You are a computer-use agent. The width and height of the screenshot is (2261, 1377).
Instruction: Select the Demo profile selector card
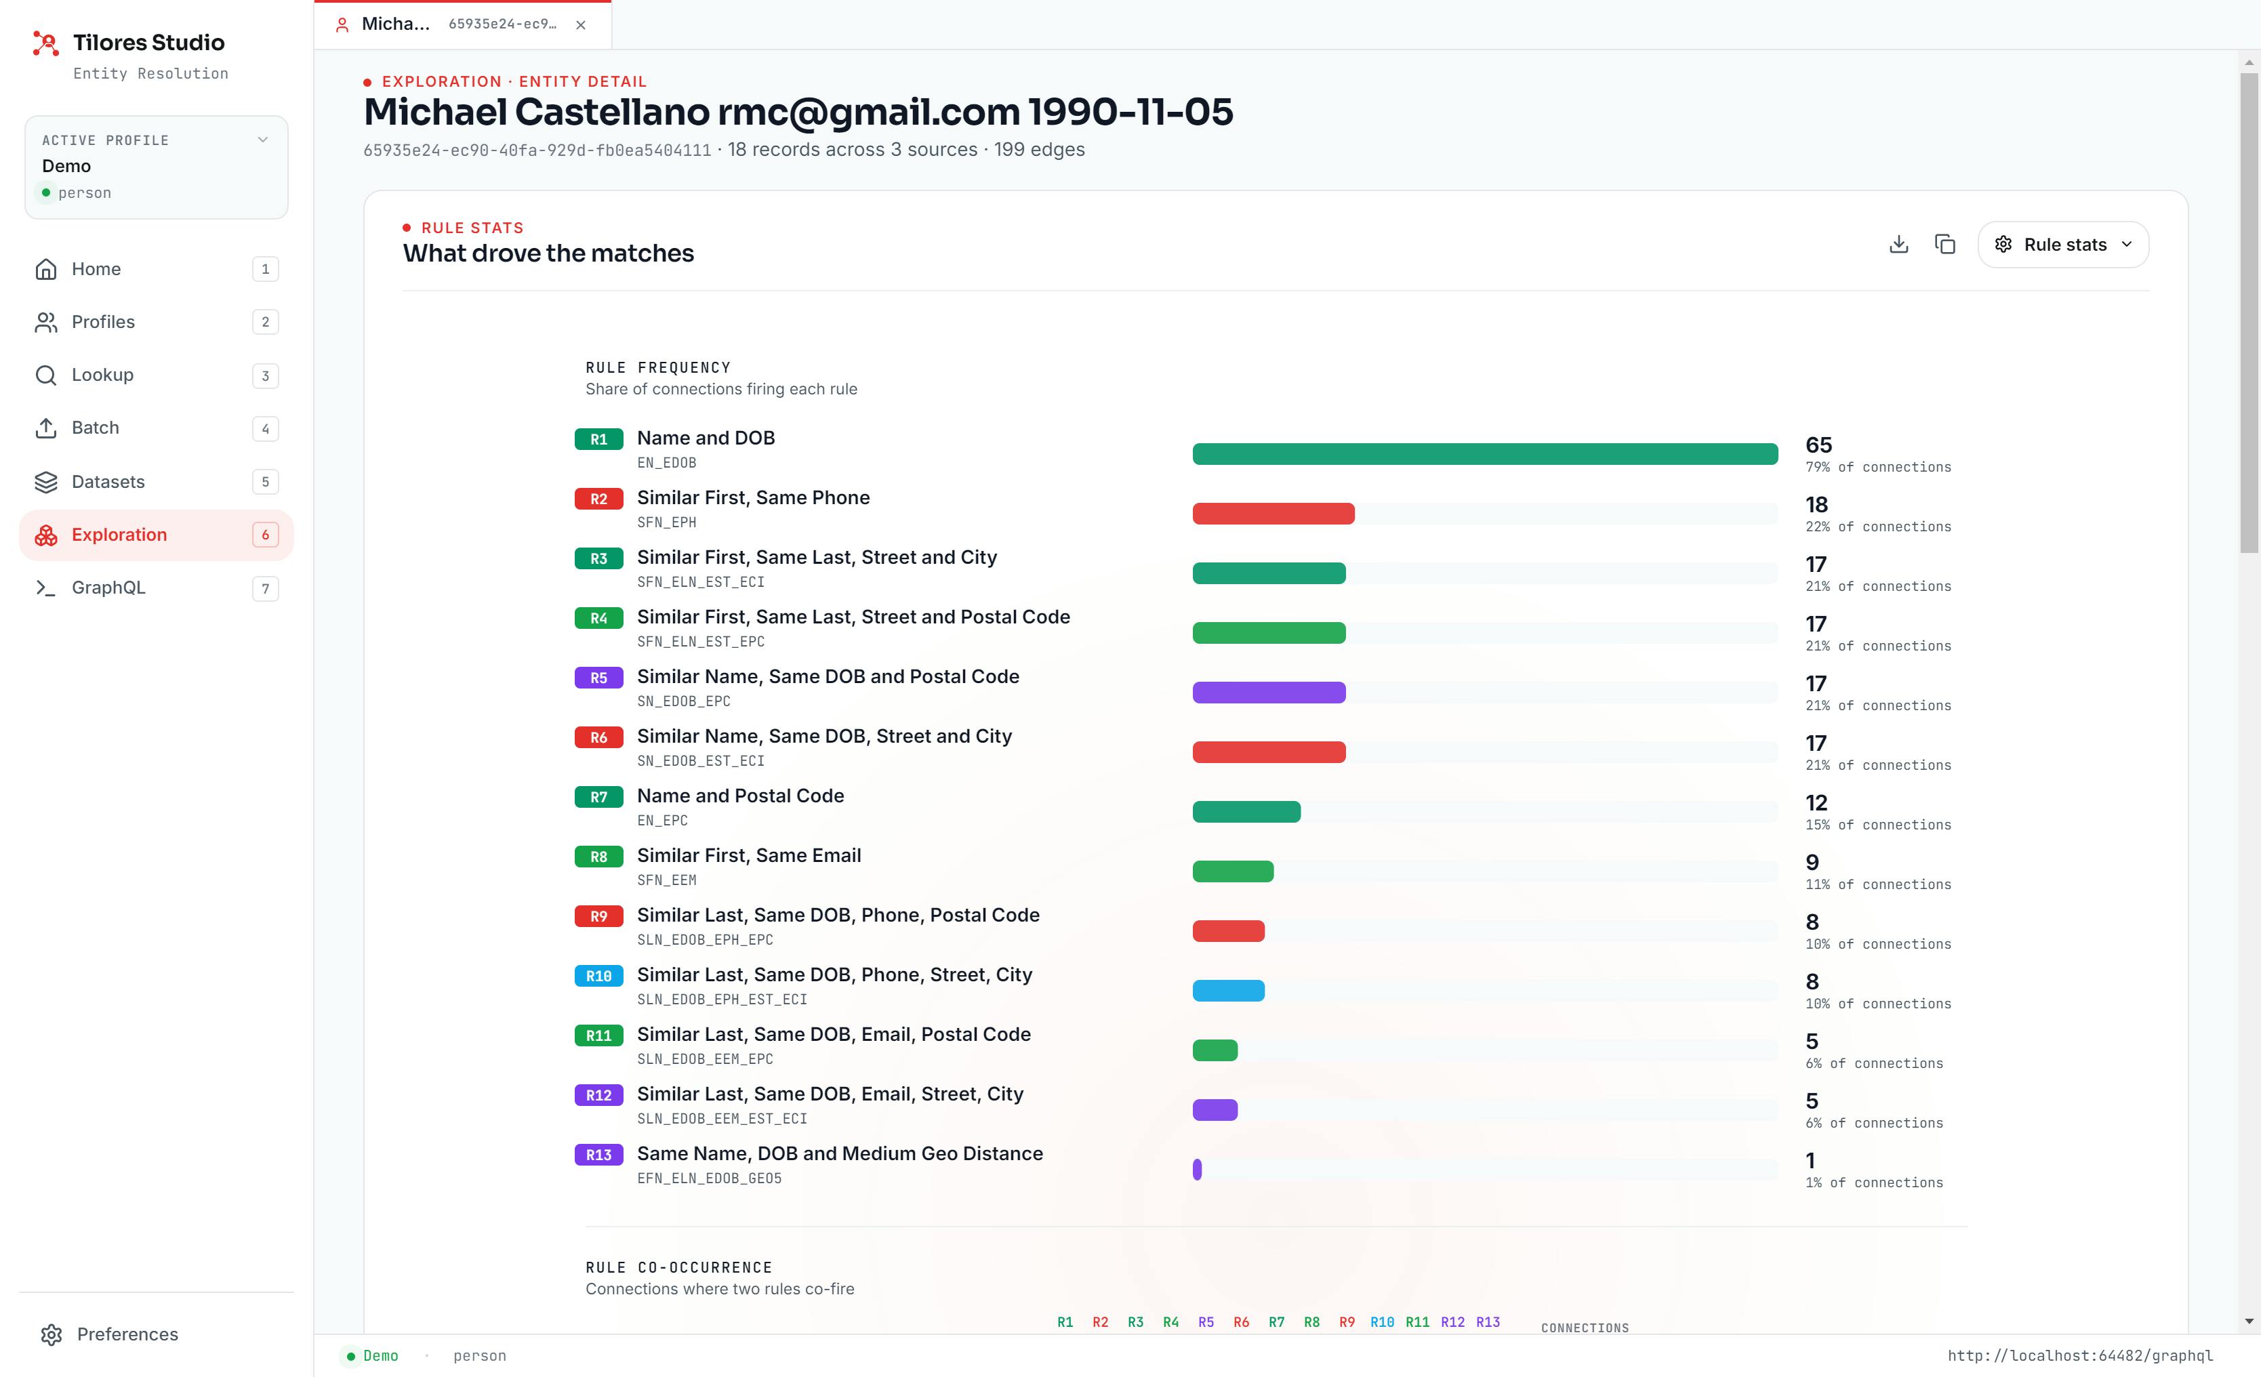[156, 167]
